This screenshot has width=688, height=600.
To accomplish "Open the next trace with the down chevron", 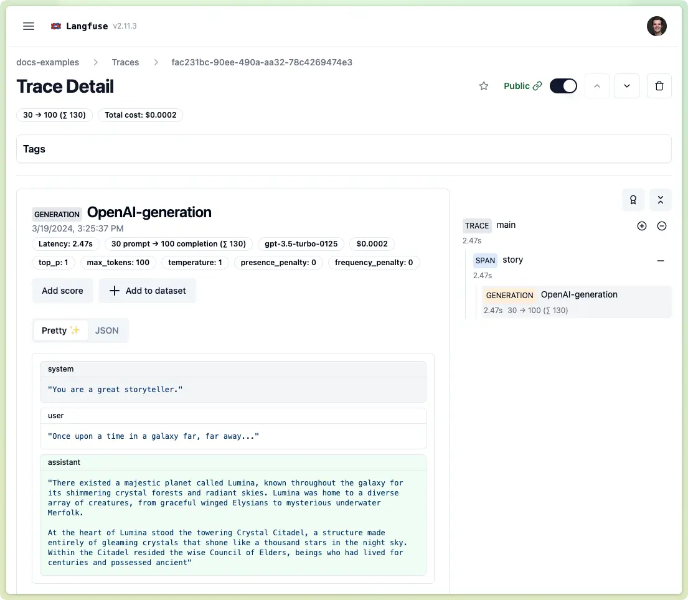I will (627, 85).
